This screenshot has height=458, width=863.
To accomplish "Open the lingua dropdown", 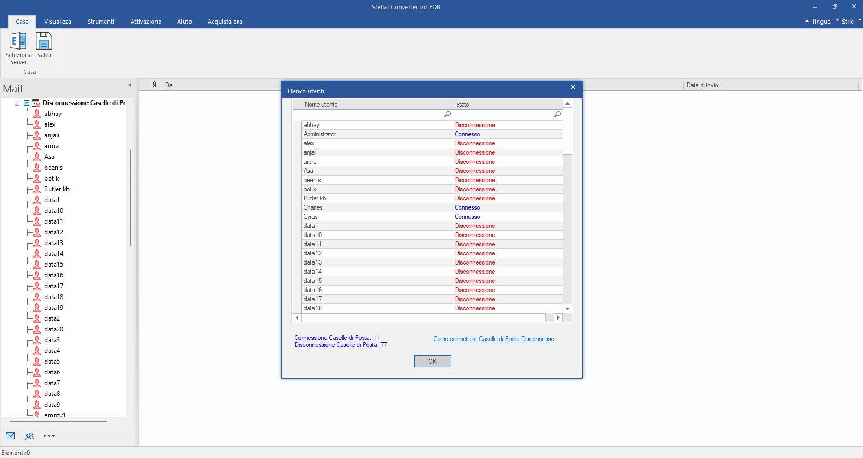I will pos(821,22).
